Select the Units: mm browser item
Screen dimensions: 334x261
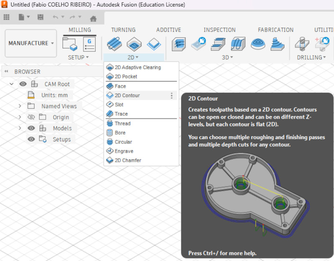(x=55, y=95)
